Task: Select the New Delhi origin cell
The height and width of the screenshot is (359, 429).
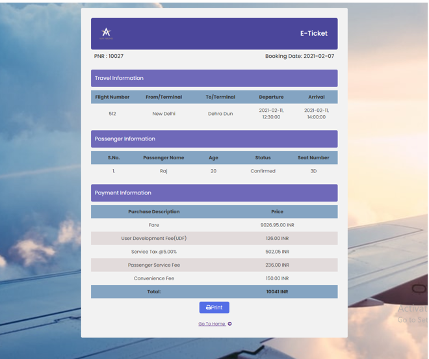Action: pos(164,114)
